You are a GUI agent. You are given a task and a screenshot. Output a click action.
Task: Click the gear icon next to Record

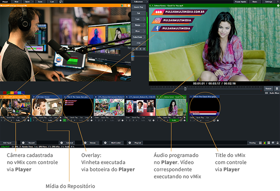[23, 143]
